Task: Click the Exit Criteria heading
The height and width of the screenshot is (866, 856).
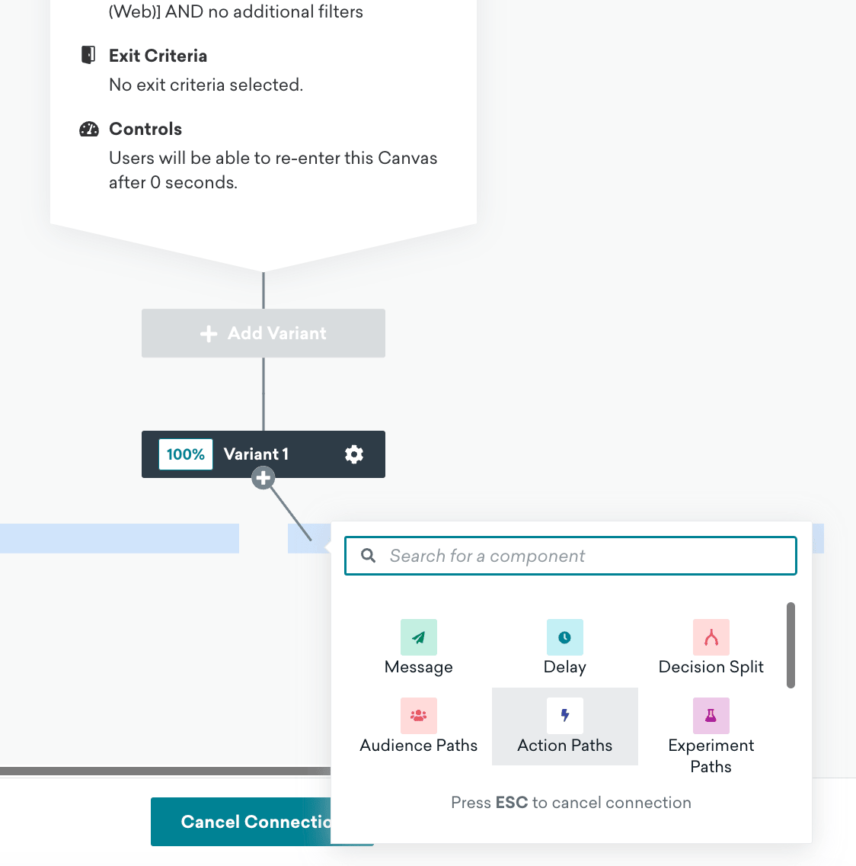Action: point(158,56)
